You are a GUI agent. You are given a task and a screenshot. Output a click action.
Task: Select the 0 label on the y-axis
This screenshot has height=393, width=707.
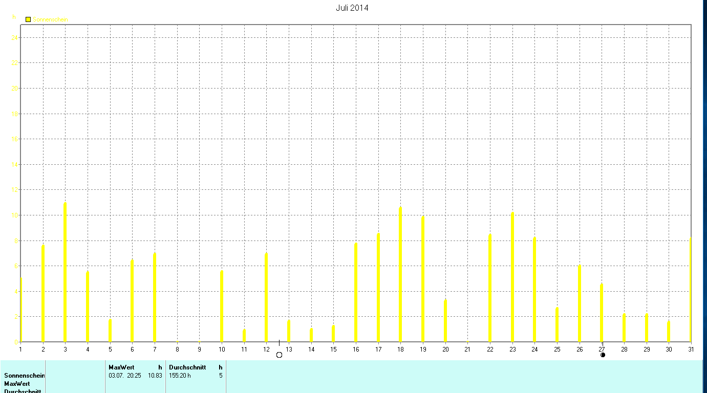coord(17,342)
